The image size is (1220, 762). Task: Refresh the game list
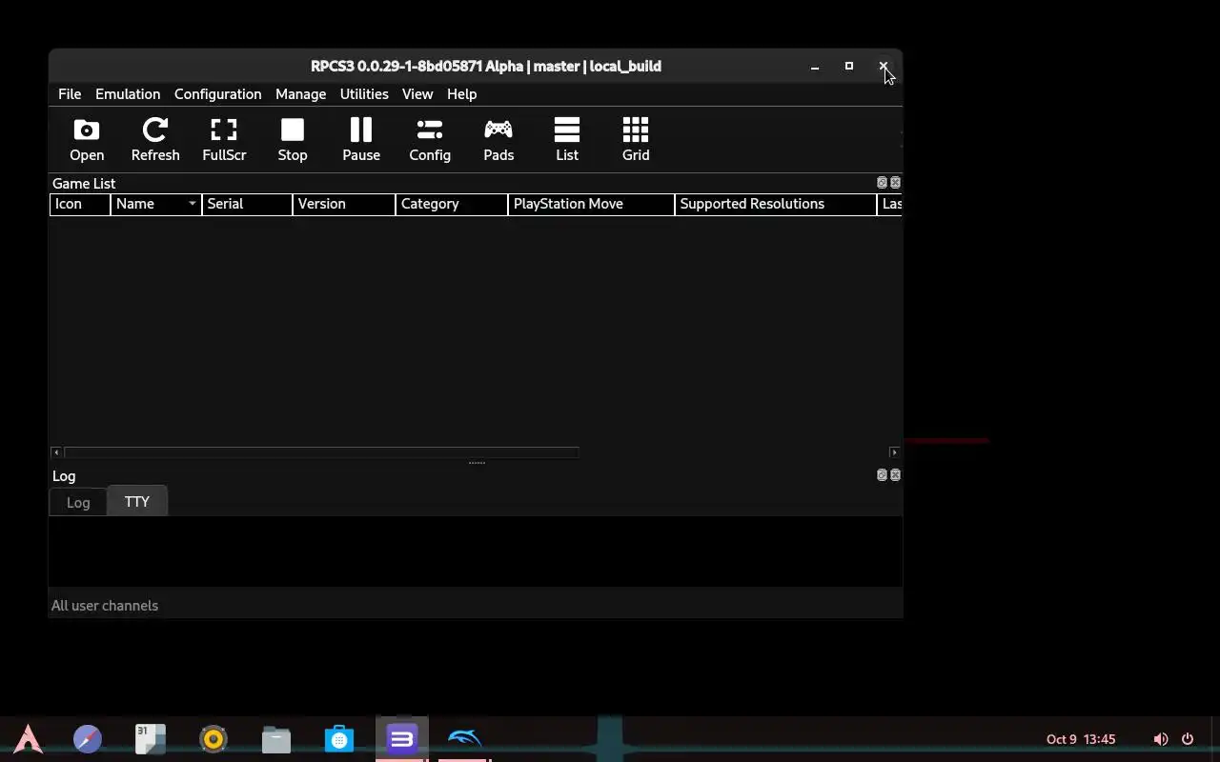[x=155, y=139]
